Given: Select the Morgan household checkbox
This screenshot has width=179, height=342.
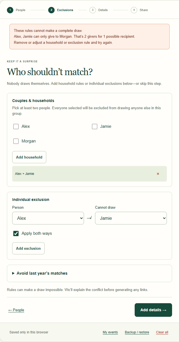Looking at the screenshot, I should (16, 141).
